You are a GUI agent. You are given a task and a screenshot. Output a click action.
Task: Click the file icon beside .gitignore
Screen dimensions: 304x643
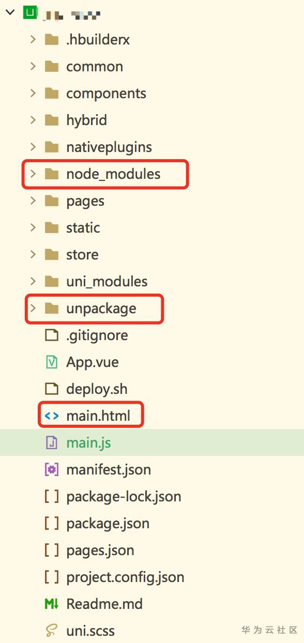pos(52,335)
